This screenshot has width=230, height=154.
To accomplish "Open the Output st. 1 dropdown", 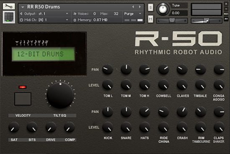I will pos(44,14).
